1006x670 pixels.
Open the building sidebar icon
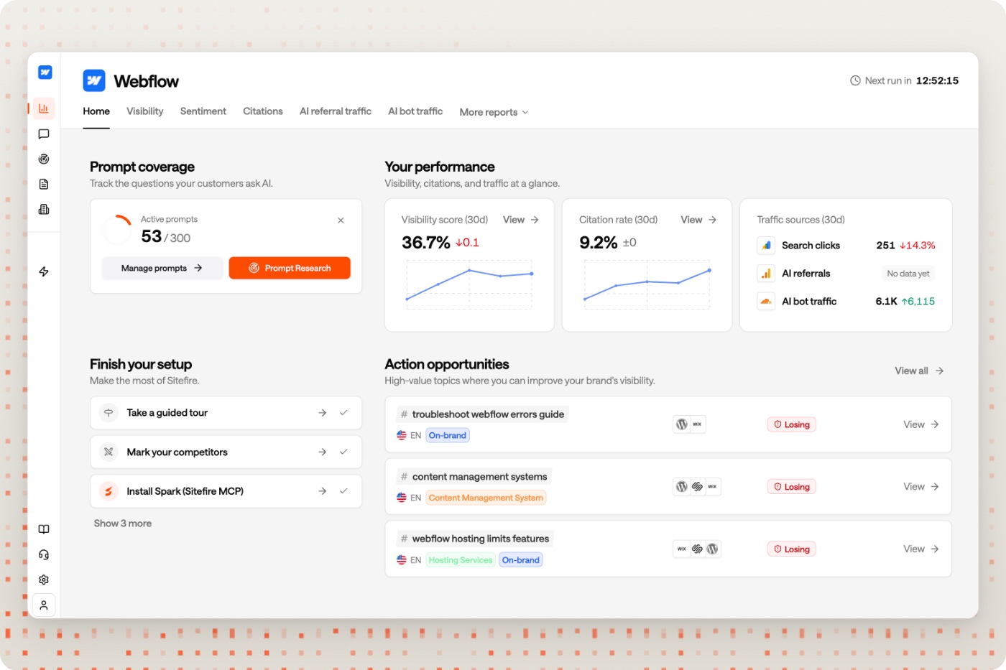44,210
